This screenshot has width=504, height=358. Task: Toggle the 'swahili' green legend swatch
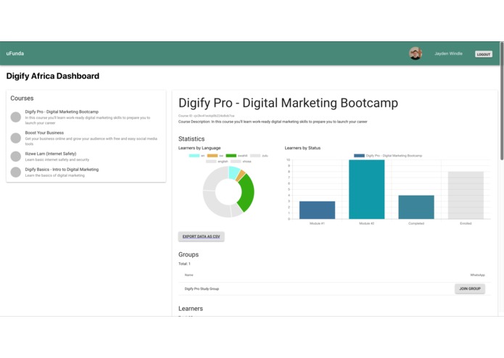(231, 156)
